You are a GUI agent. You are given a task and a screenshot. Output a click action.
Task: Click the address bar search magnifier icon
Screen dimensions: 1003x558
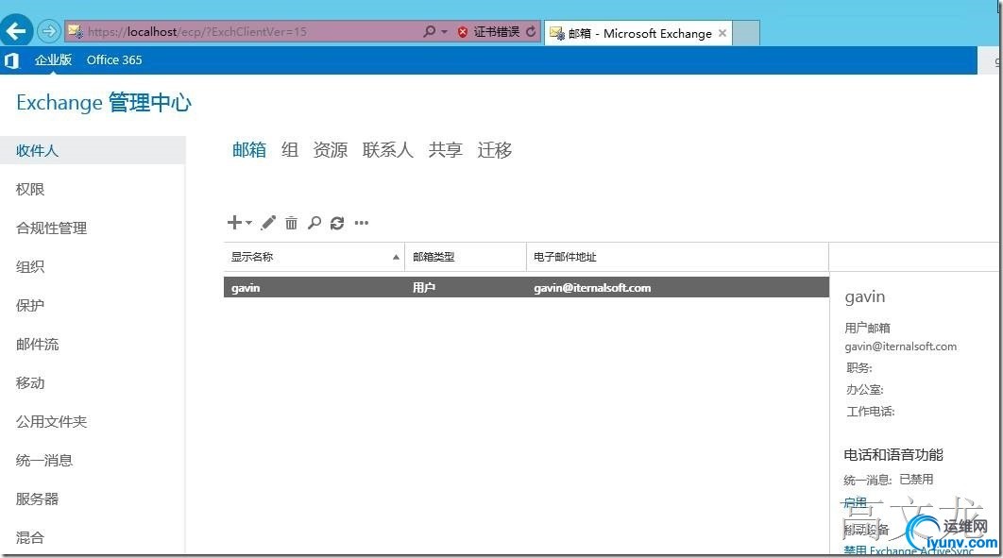click(429, 31)
